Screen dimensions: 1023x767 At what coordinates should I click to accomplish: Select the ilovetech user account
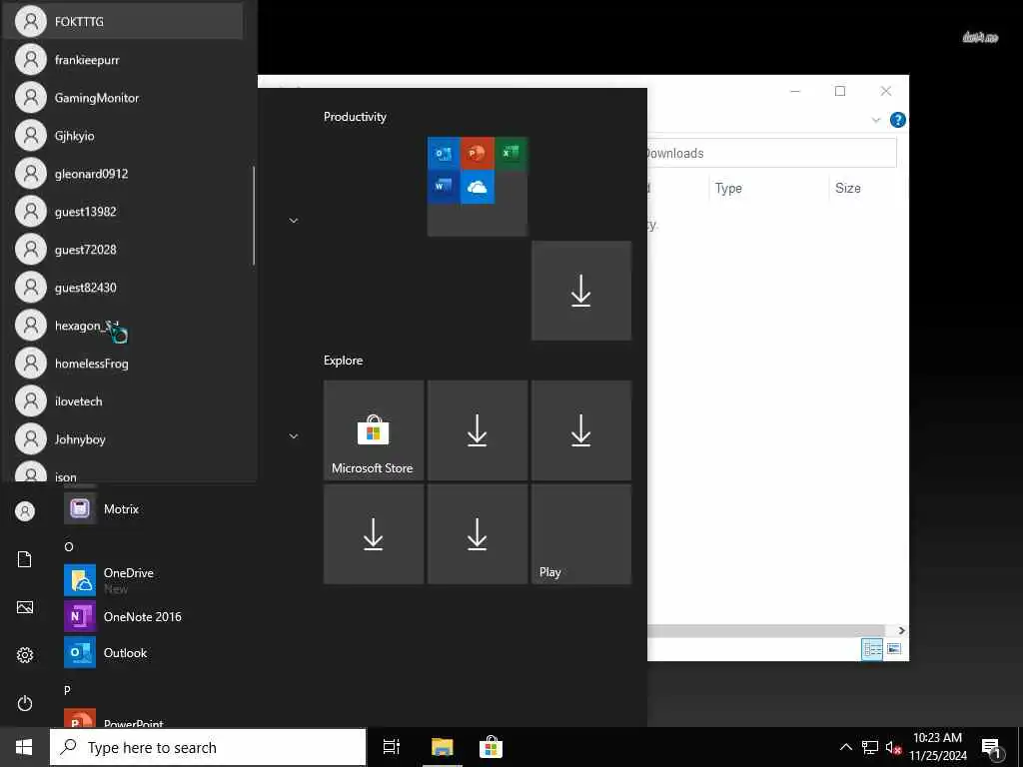pos(123,401)
